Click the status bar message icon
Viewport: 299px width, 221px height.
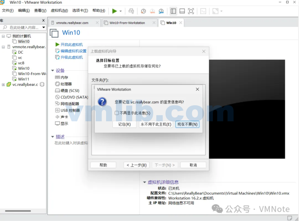point(290,218)
